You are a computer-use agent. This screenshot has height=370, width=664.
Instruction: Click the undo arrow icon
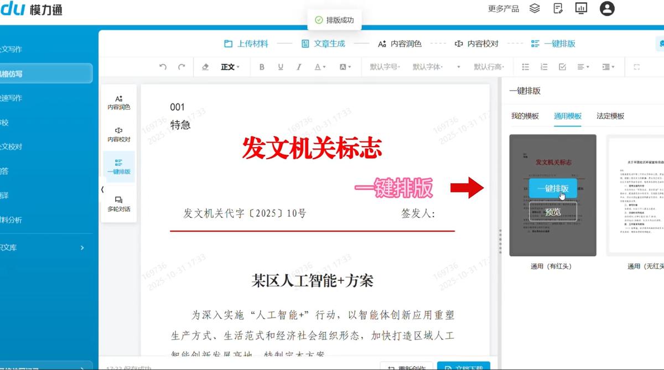coord(163,67)
